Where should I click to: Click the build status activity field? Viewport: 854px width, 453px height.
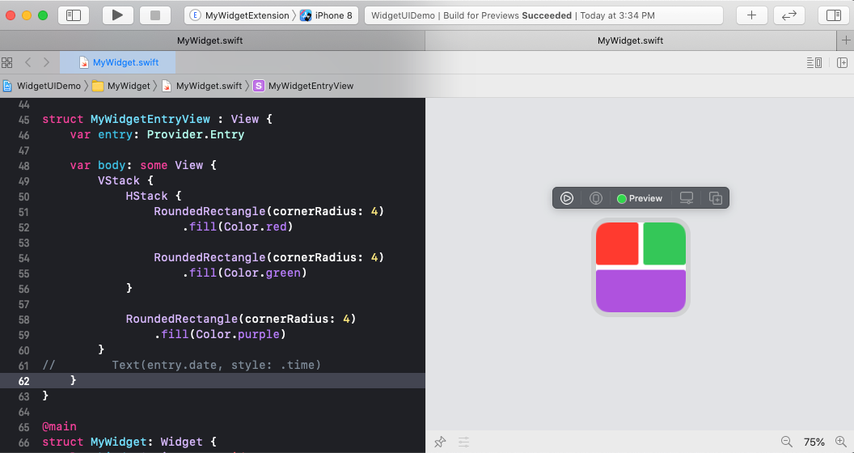[x=543, y=15]
